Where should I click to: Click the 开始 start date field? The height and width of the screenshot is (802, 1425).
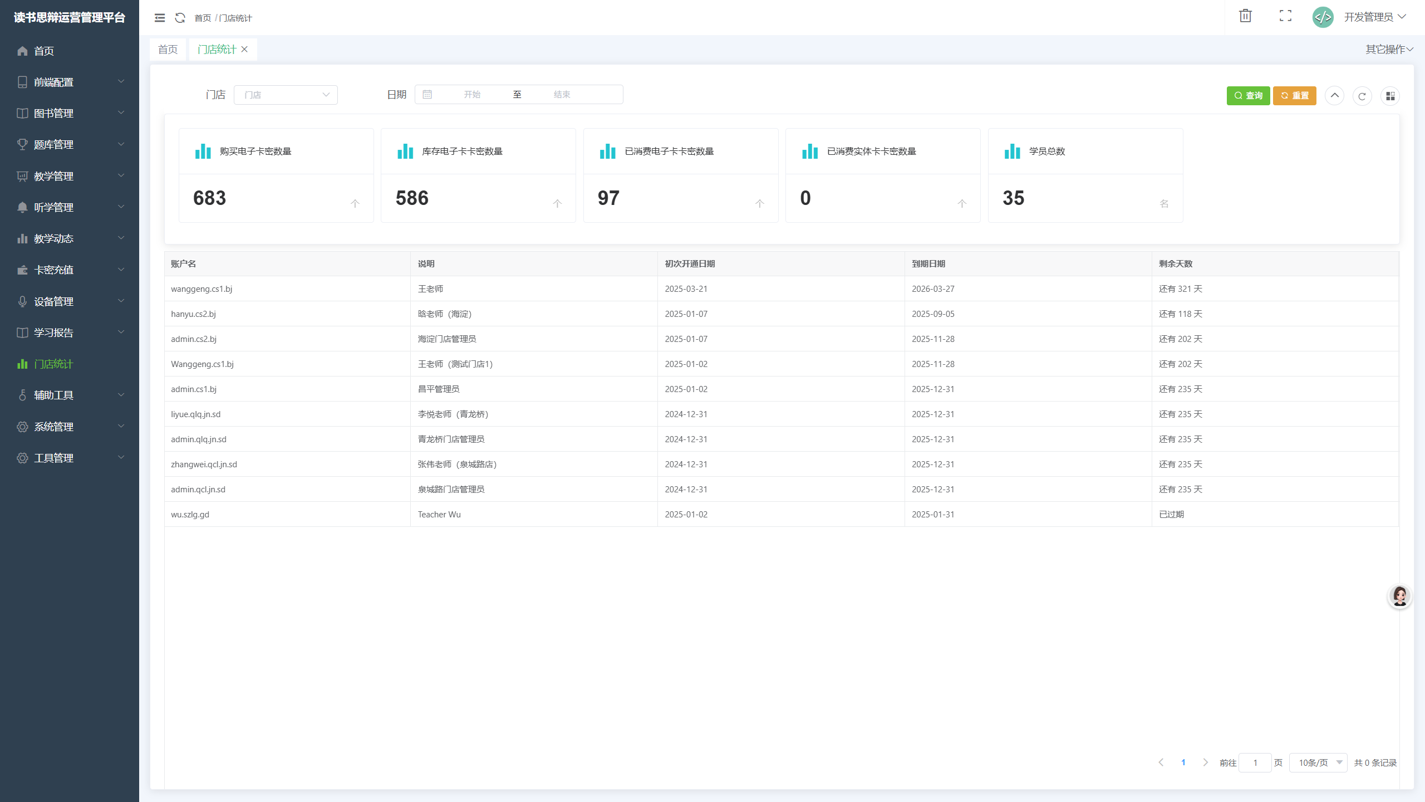pyautogui.click(x=472, y=95)
